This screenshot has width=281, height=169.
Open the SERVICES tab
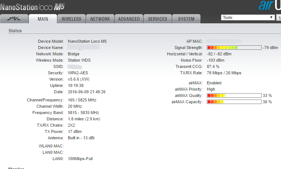158,19
